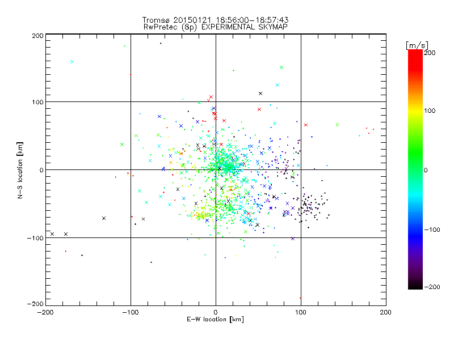Click the colorbar '-200' bottom label
454x340 pixels.
(432, 287)
